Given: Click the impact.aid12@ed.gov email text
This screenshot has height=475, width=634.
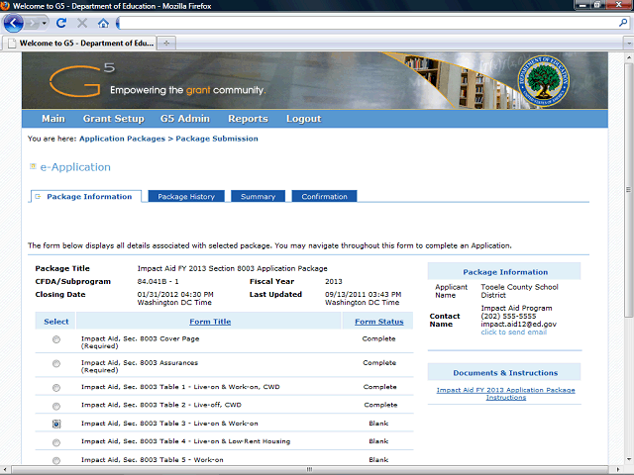Looking at the screenshot, I should [x=518, y=324].
